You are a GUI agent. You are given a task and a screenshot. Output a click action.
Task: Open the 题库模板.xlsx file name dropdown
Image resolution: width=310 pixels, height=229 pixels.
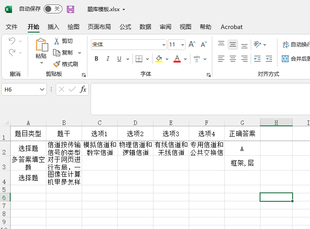pos(124,9)
